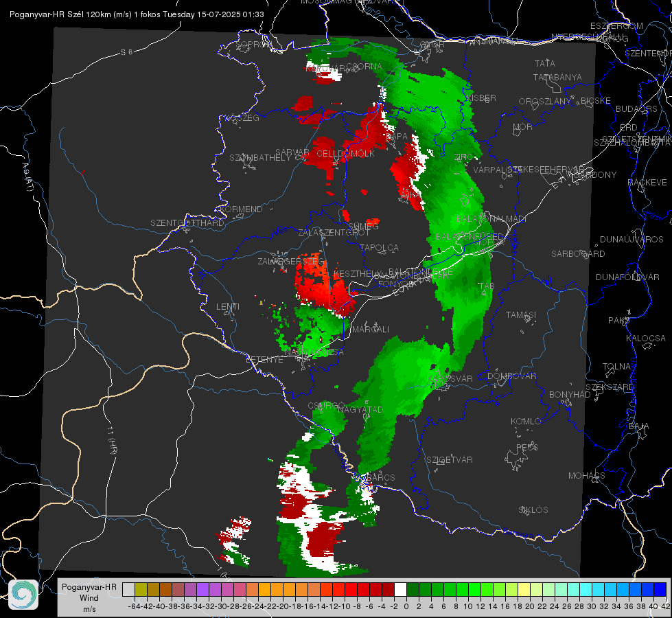Select the TATA city label
672x618 pixels.
[x=545, y=63]
